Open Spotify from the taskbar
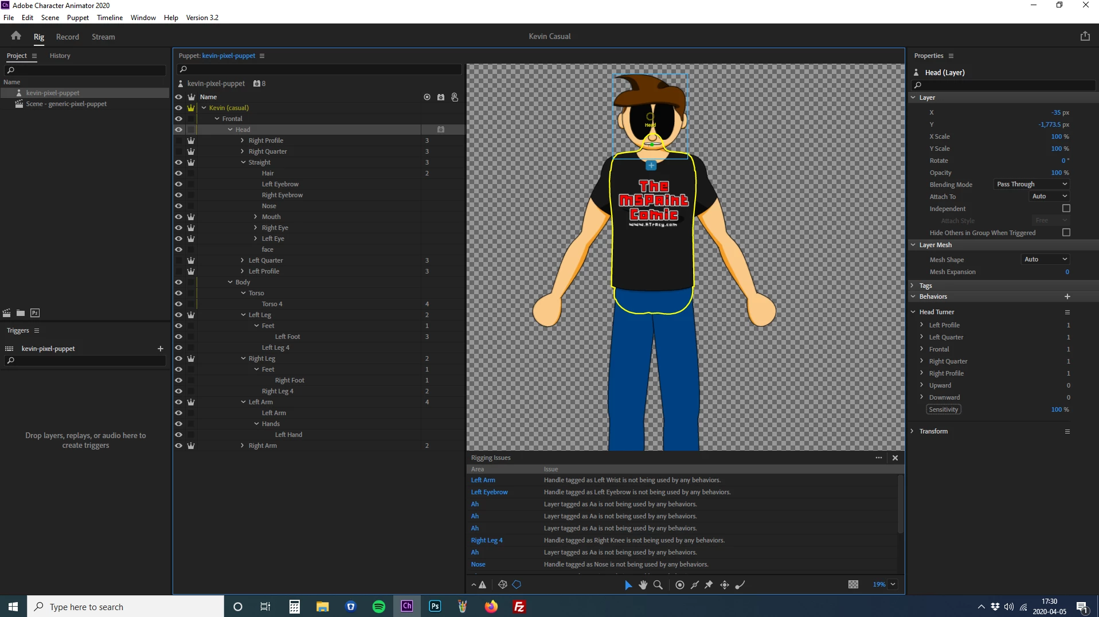Screen dimensions: 1099x617 click(379, 607)
